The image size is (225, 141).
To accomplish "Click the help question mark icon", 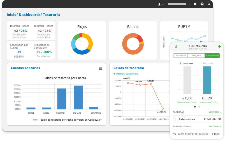I will coord(202,4).
